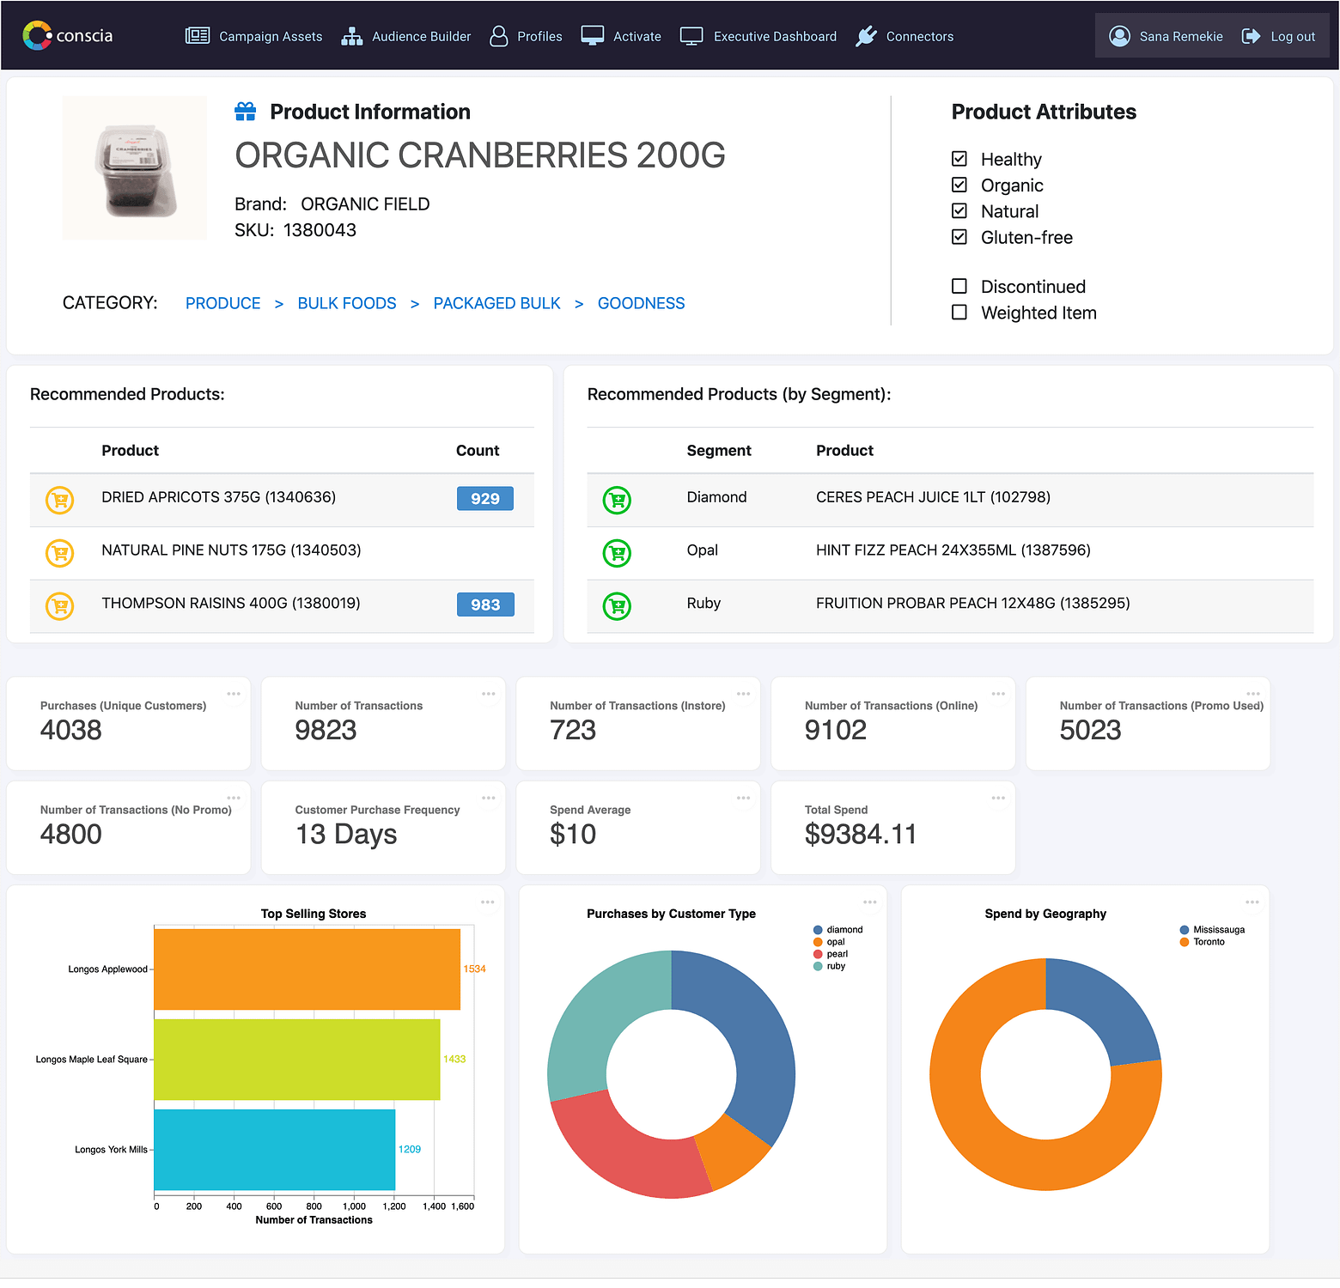Viewport: 1340px width, 1288px height.
Task: Click green cart icon in Opal row
Action: pos(617,553)
